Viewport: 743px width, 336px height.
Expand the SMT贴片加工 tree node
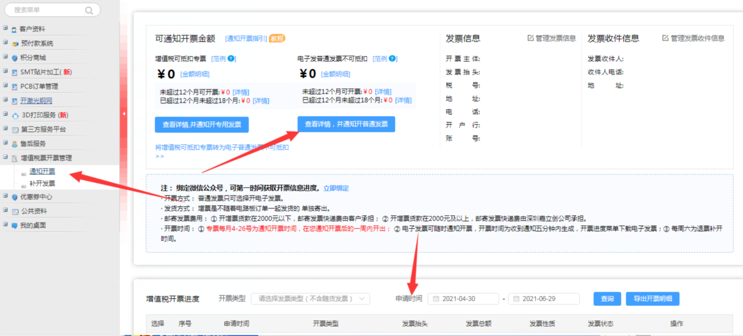[x=5, y=71]
